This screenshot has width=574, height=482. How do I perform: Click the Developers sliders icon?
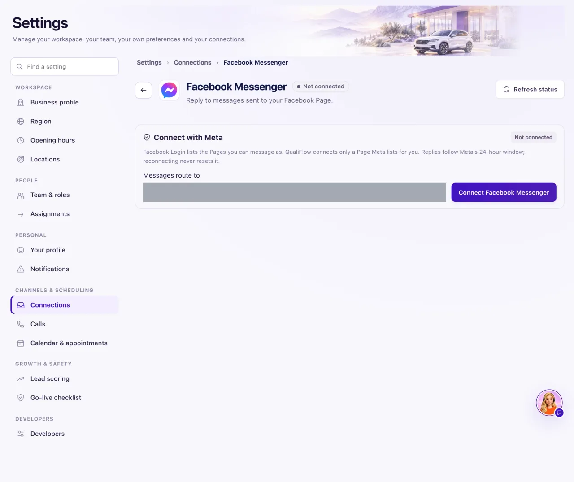click(x=21, y=434)
